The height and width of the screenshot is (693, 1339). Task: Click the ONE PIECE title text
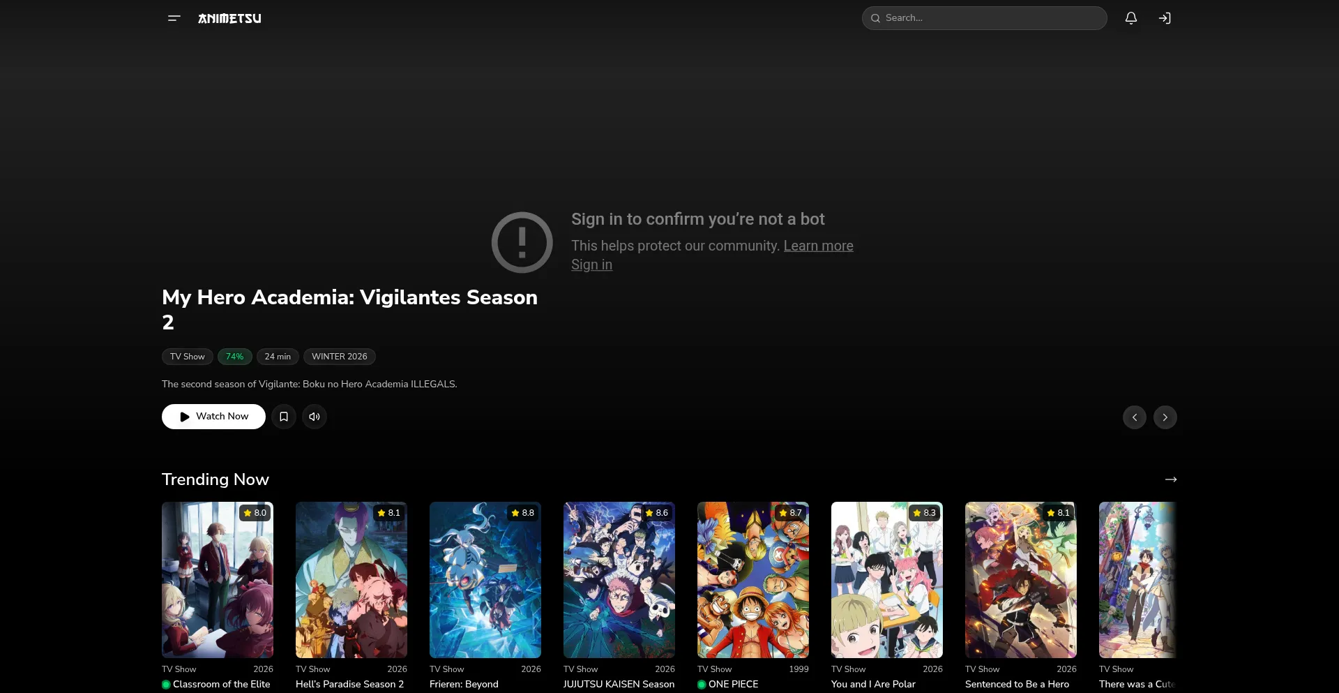tap(733, 685)
